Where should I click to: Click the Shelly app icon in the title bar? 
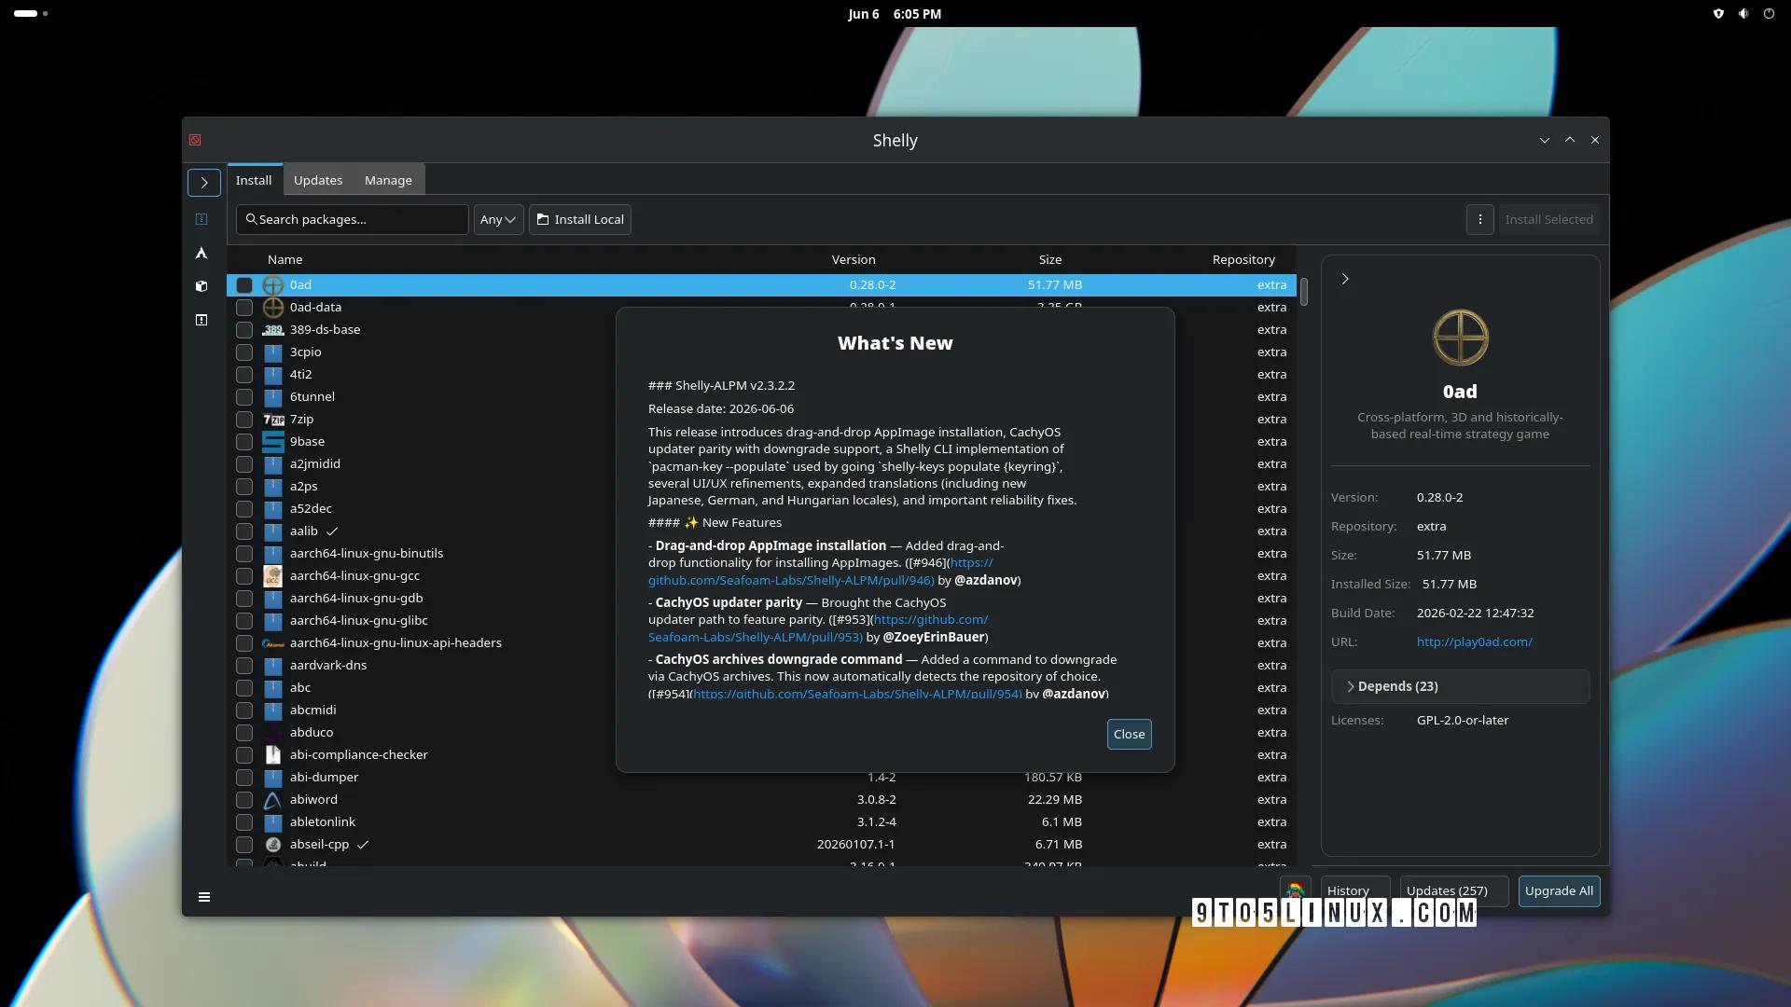point(195,140)
